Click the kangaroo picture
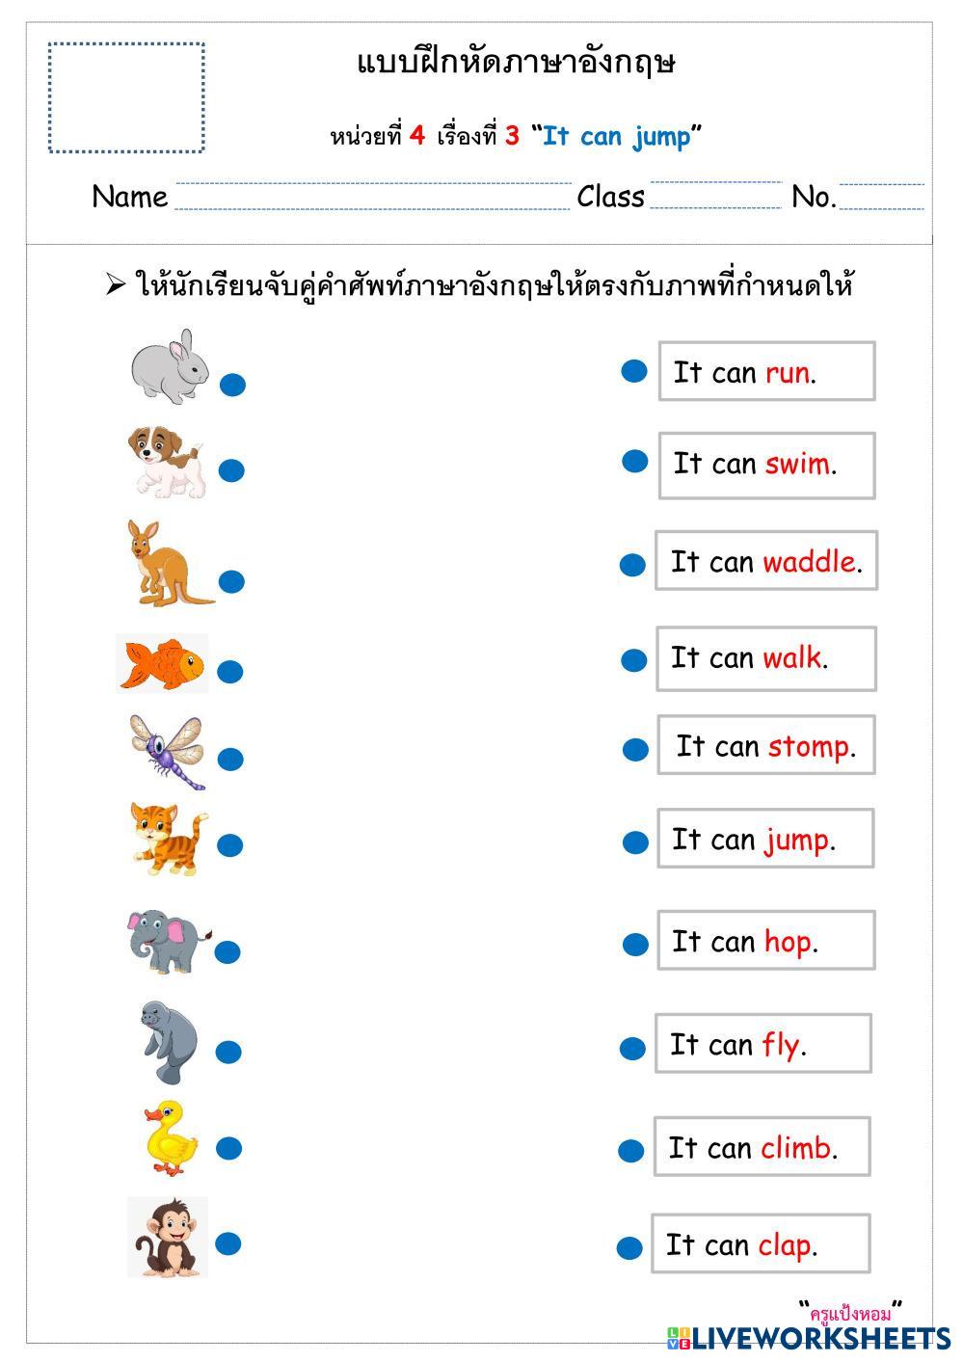963x1362 pixels. click(164, 564)
